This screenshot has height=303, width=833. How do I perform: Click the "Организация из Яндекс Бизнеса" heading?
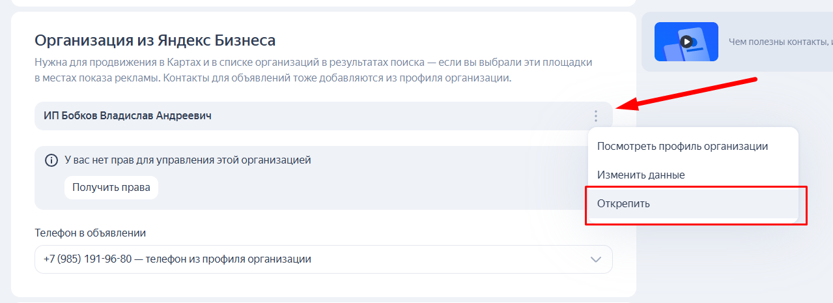coord(155,40)
